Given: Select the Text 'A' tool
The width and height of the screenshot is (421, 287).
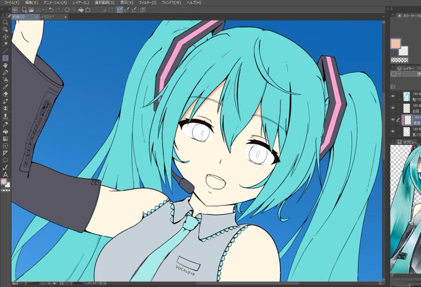Looking at the screenshot, I should click(x=5, y=174).
